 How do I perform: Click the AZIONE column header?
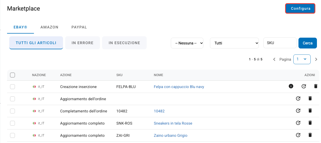click(66, 75)
